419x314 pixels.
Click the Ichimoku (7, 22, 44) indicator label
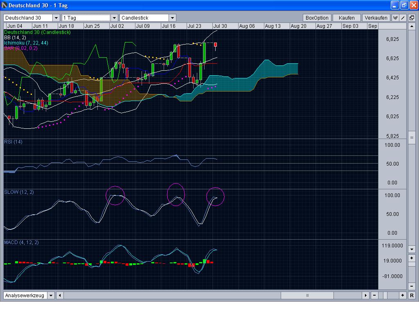tap(26, 43)
